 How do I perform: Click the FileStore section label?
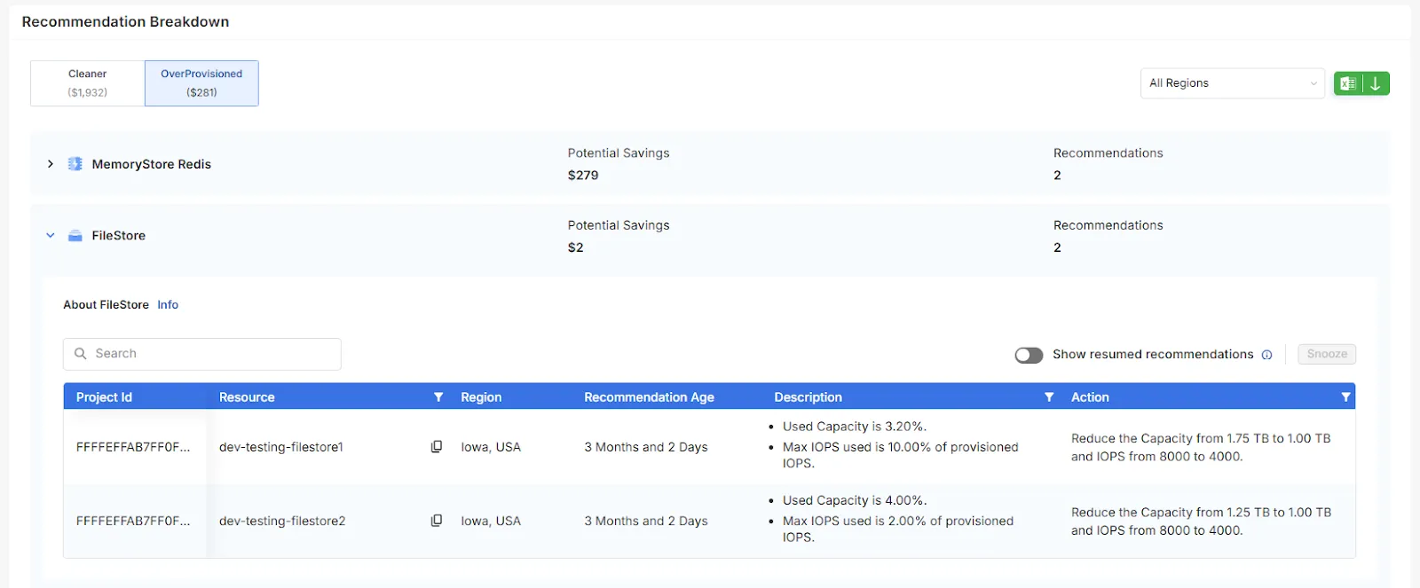point(119,236)
